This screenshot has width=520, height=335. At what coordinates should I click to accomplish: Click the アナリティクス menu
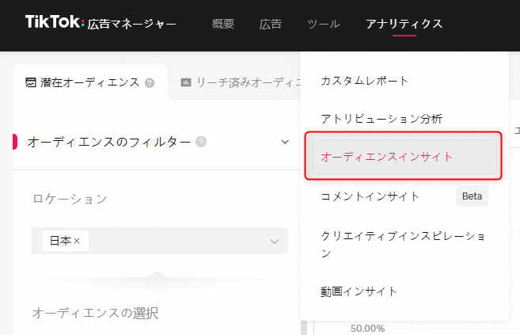[x=404, y=24]
